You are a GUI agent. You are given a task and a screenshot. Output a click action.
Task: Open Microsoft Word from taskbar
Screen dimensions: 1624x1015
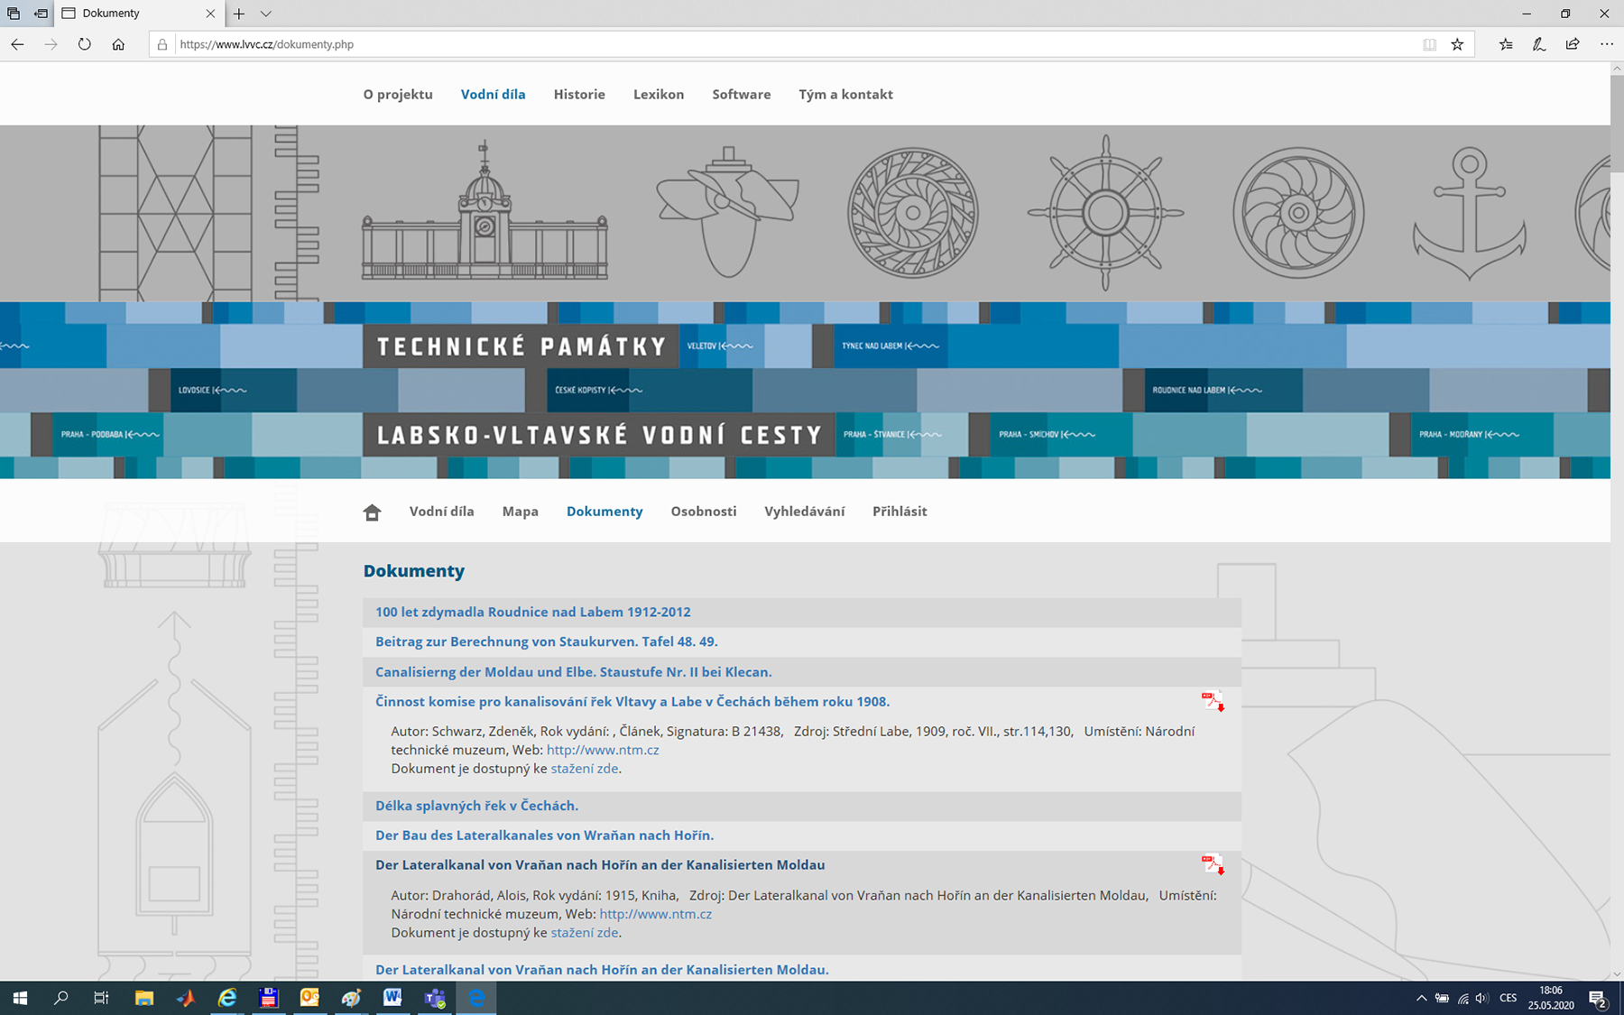[x=392, y=998]
